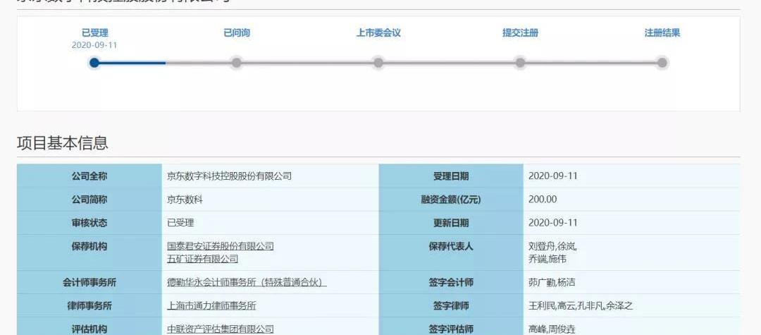This screenshot has height=335, width=761.
Task: Click the names 乔端,施伟
Action: click(x=547, y=259)
